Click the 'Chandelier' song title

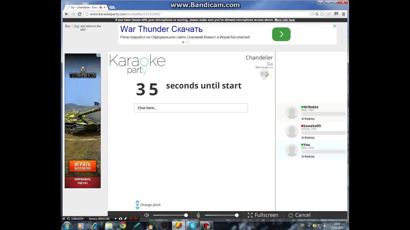[259, 57]
